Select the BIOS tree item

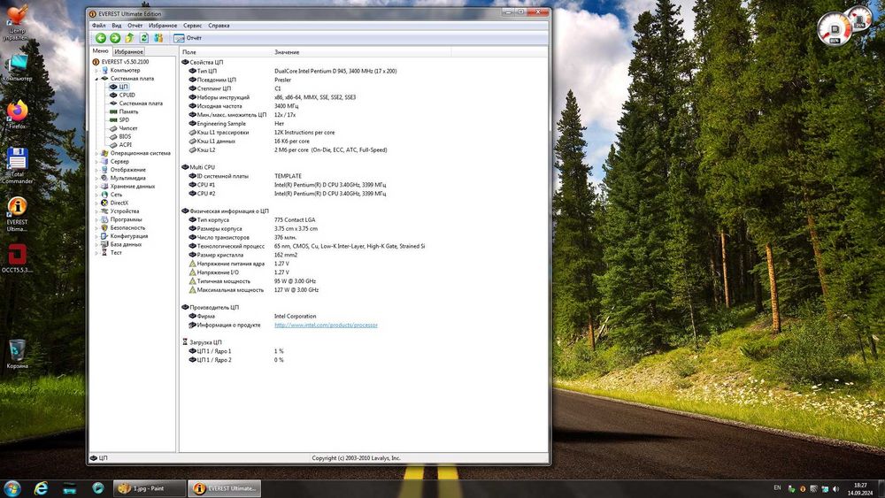pyautogui.click(x=125, y=136)
